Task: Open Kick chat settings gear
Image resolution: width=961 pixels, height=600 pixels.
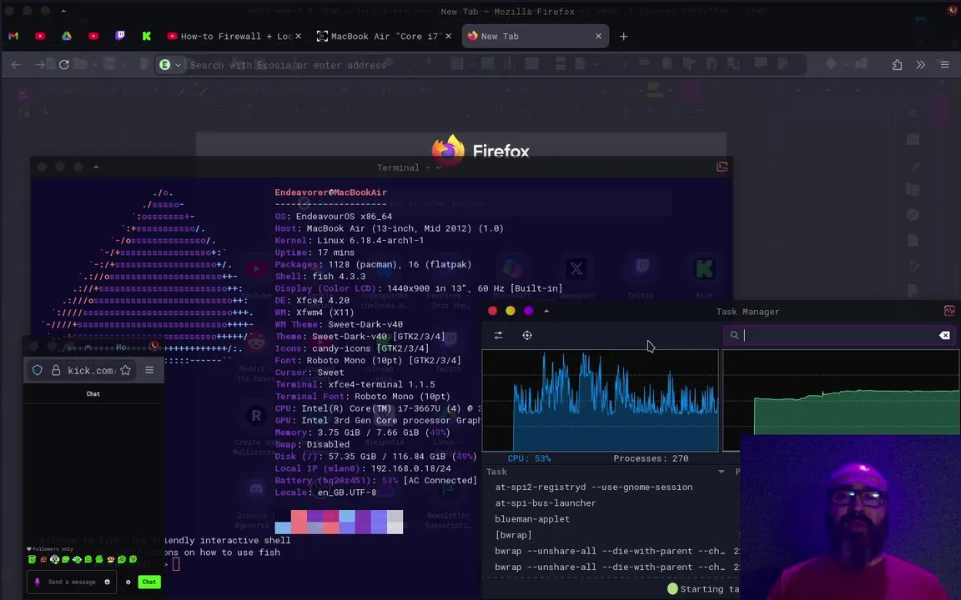Action: click(128, 582)
